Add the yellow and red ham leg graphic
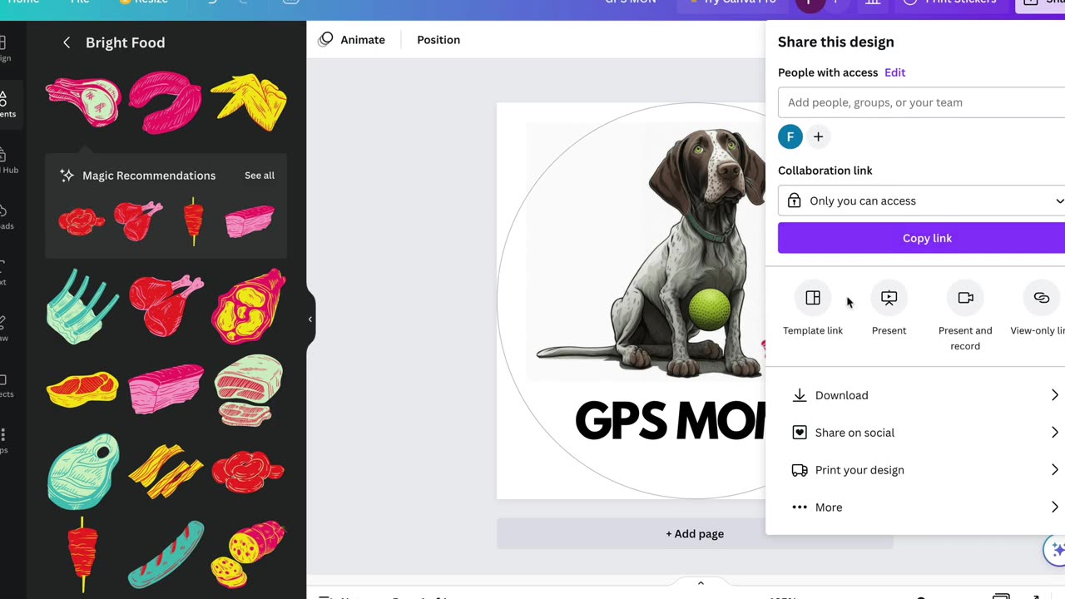This screenshot has height=599, width=1065. tap(249, 305)
